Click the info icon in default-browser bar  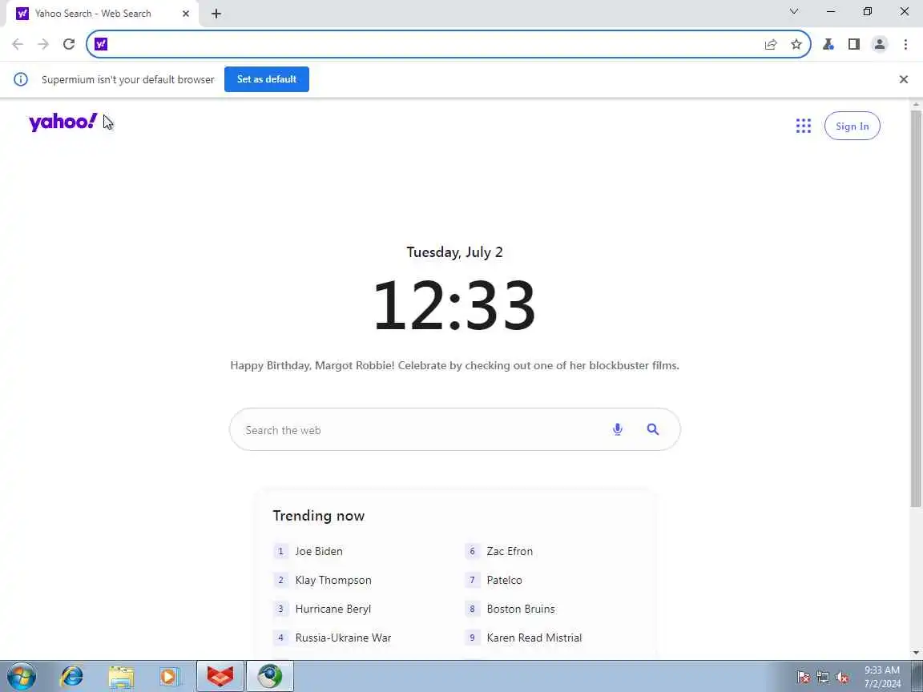point(21,79)
